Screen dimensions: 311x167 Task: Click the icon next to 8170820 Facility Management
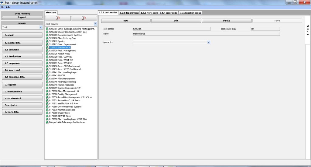47,94
